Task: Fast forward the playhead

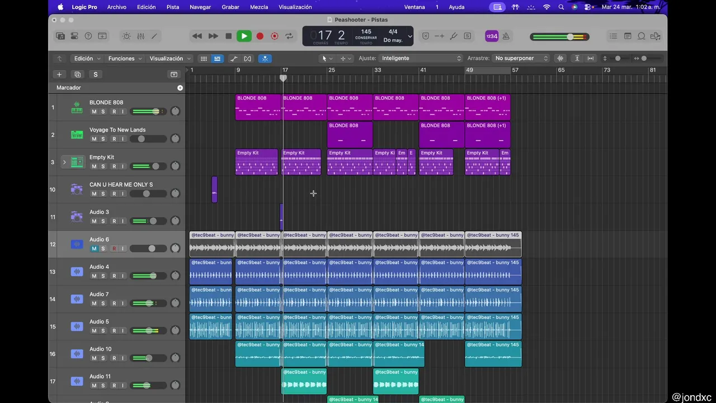Action: pos(213,36)
